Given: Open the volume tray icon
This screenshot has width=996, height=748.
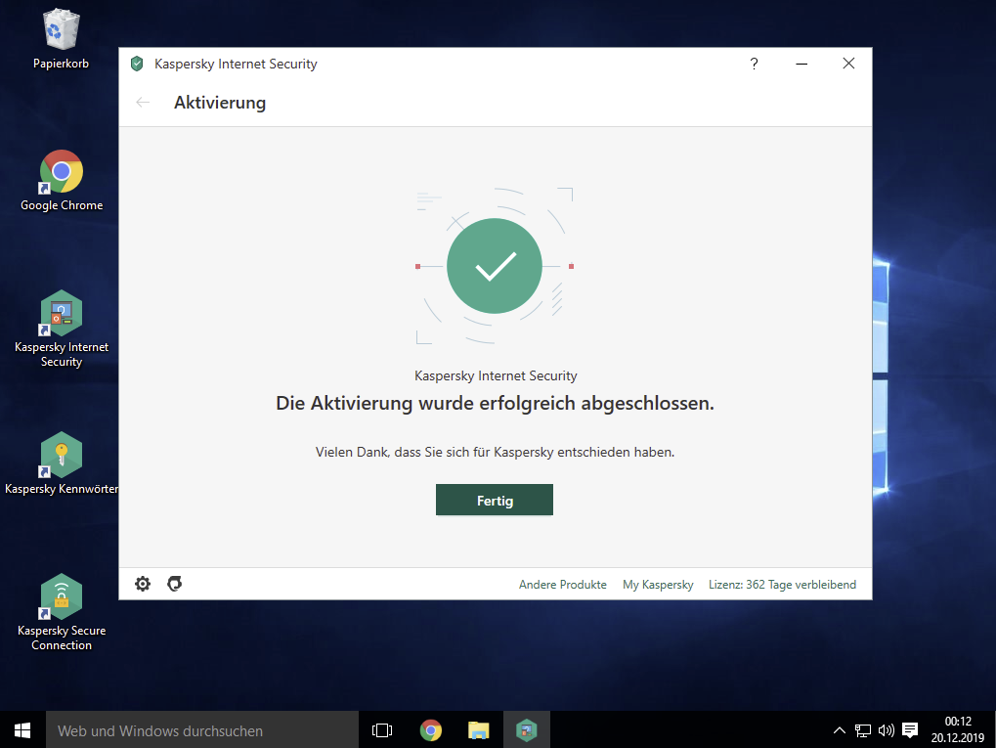Looking at the screenshot, I should (887, 730).
